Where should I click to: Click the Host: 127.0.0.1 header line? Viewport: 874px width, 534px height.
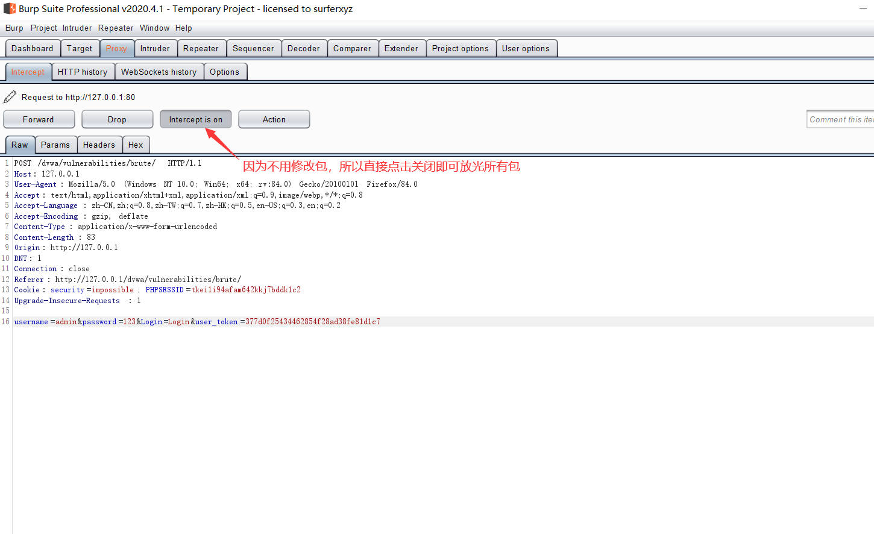click(46, 174)
